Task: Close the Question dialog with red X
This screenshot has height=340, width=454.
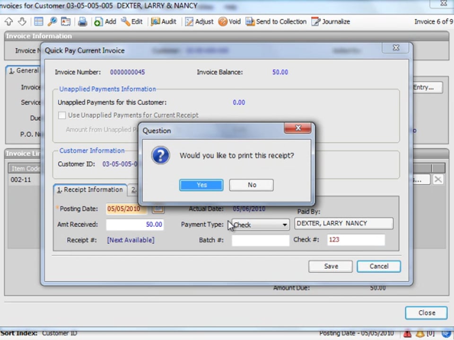Action: [298, 128]
